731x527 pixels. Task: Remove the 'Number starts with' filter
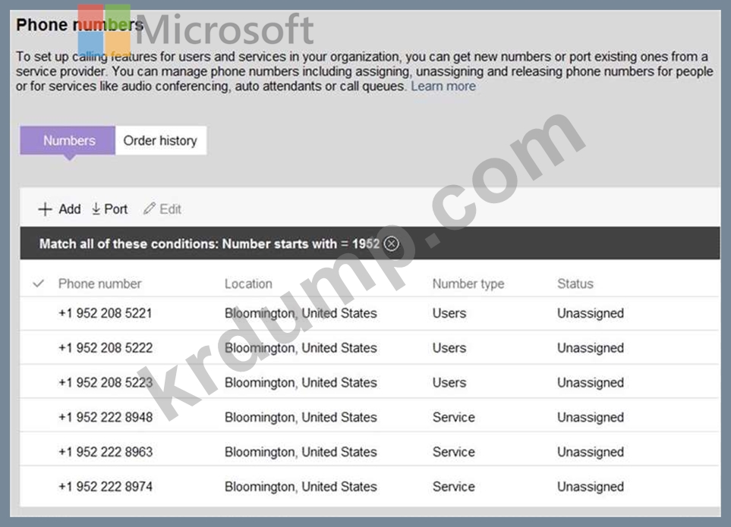tap(391, 243)
